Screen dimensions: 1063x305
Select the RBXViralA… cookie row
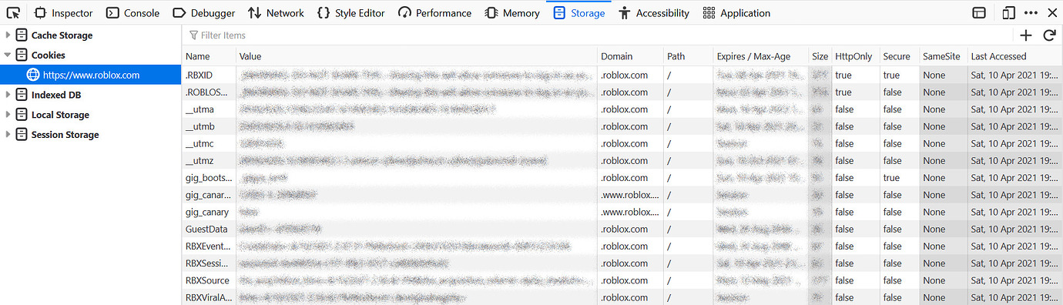point(622,297)
